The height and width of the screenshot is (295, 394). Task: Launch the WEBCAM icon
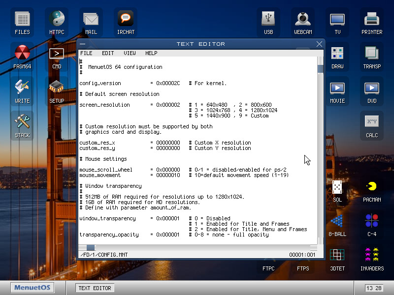[x=303, y=20]
